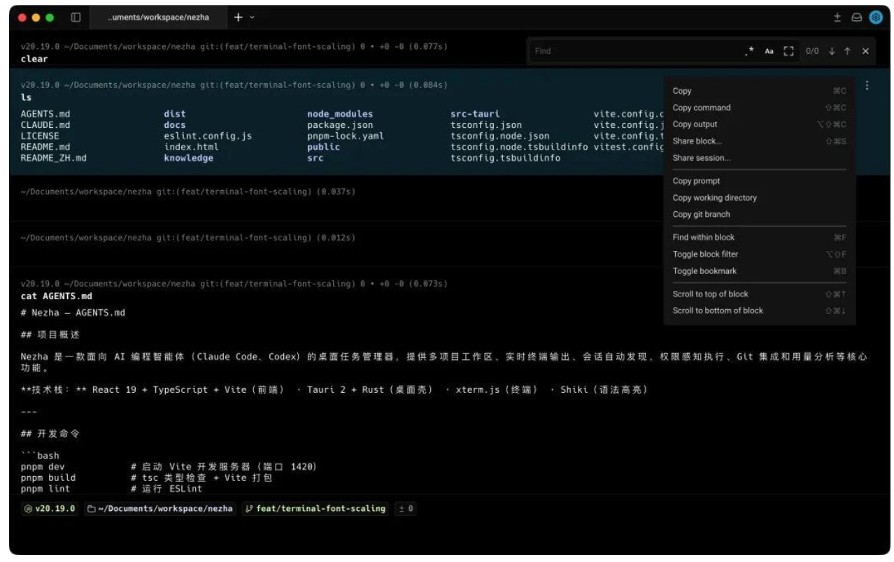
Task: Click the '## 开发命令' heading line
Action: [x=50, y=434]
